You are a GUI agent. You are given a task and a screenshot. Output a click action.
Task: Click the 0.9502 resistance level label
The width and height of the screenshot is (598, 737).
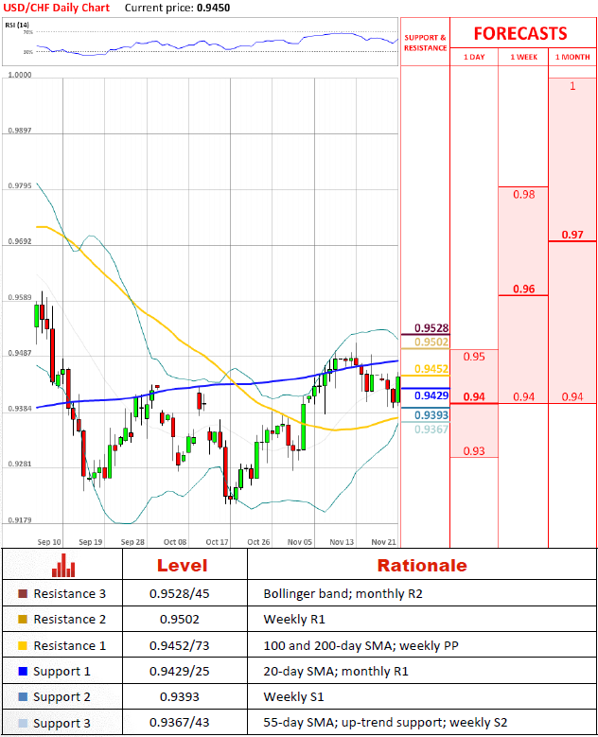431,342
